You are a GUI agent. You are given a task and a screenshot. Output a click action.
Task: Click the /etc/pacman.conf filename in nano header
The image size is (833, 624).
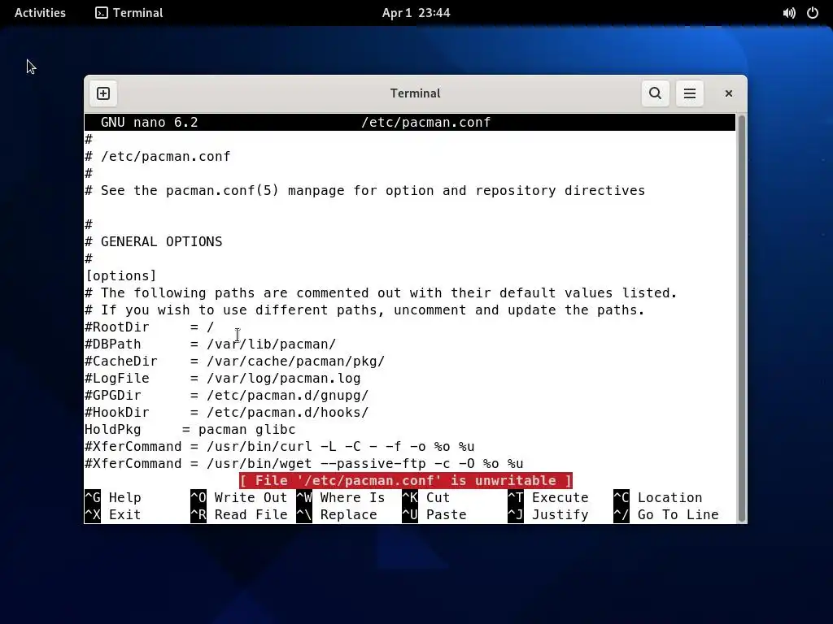tap(426, 123)
